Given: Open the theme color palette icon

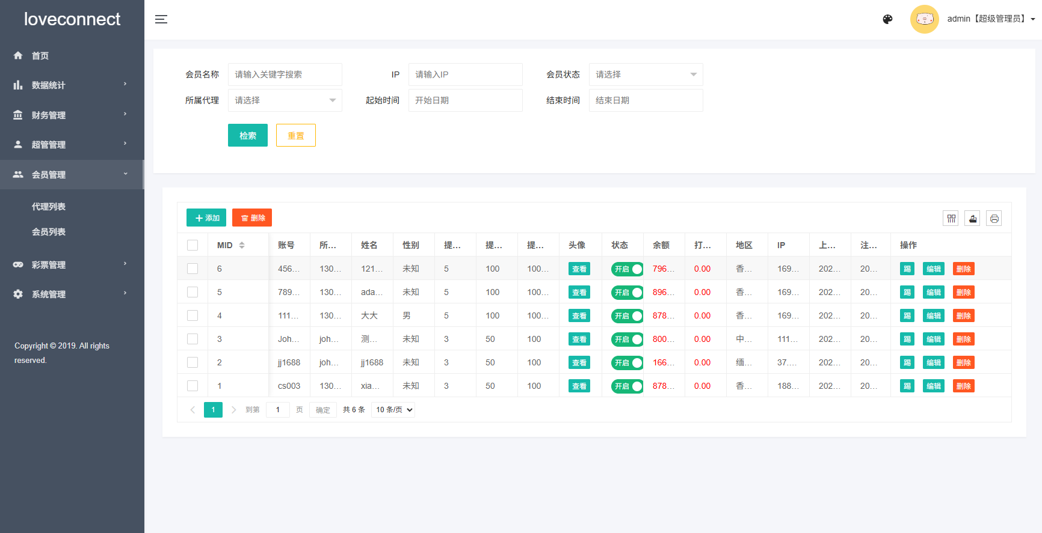Looking at the screenshot, I should [x=887, y=19].
